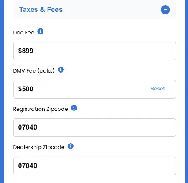Collapse the Taxes & Fees section
The height and width of the screenshot is (183, 188).
point(165,10)
